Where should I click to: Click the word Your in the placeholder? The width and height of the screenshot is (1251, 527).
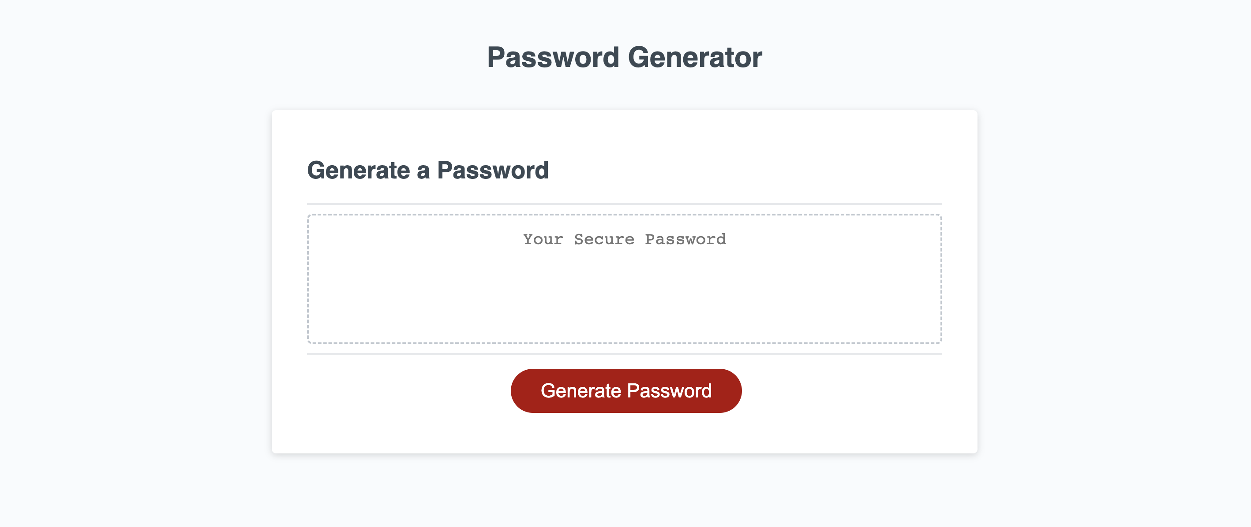coord(543,239)
